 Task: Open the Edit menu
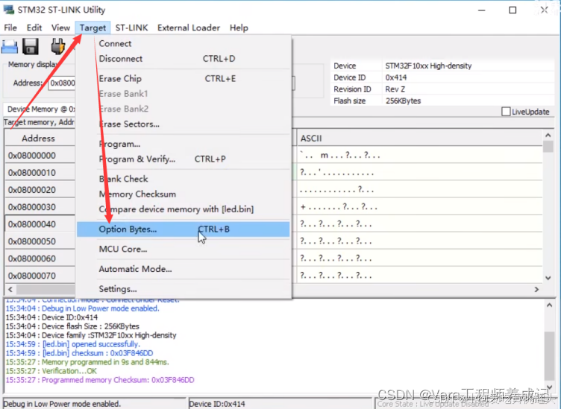tap(34, 28)
